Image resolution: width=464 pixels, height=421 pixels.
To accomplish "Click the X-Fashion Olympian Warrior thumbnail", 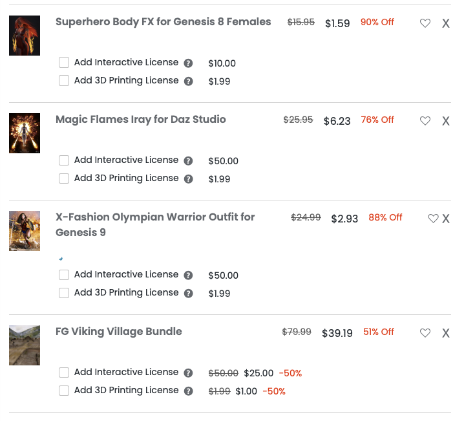I will [25, 231].
